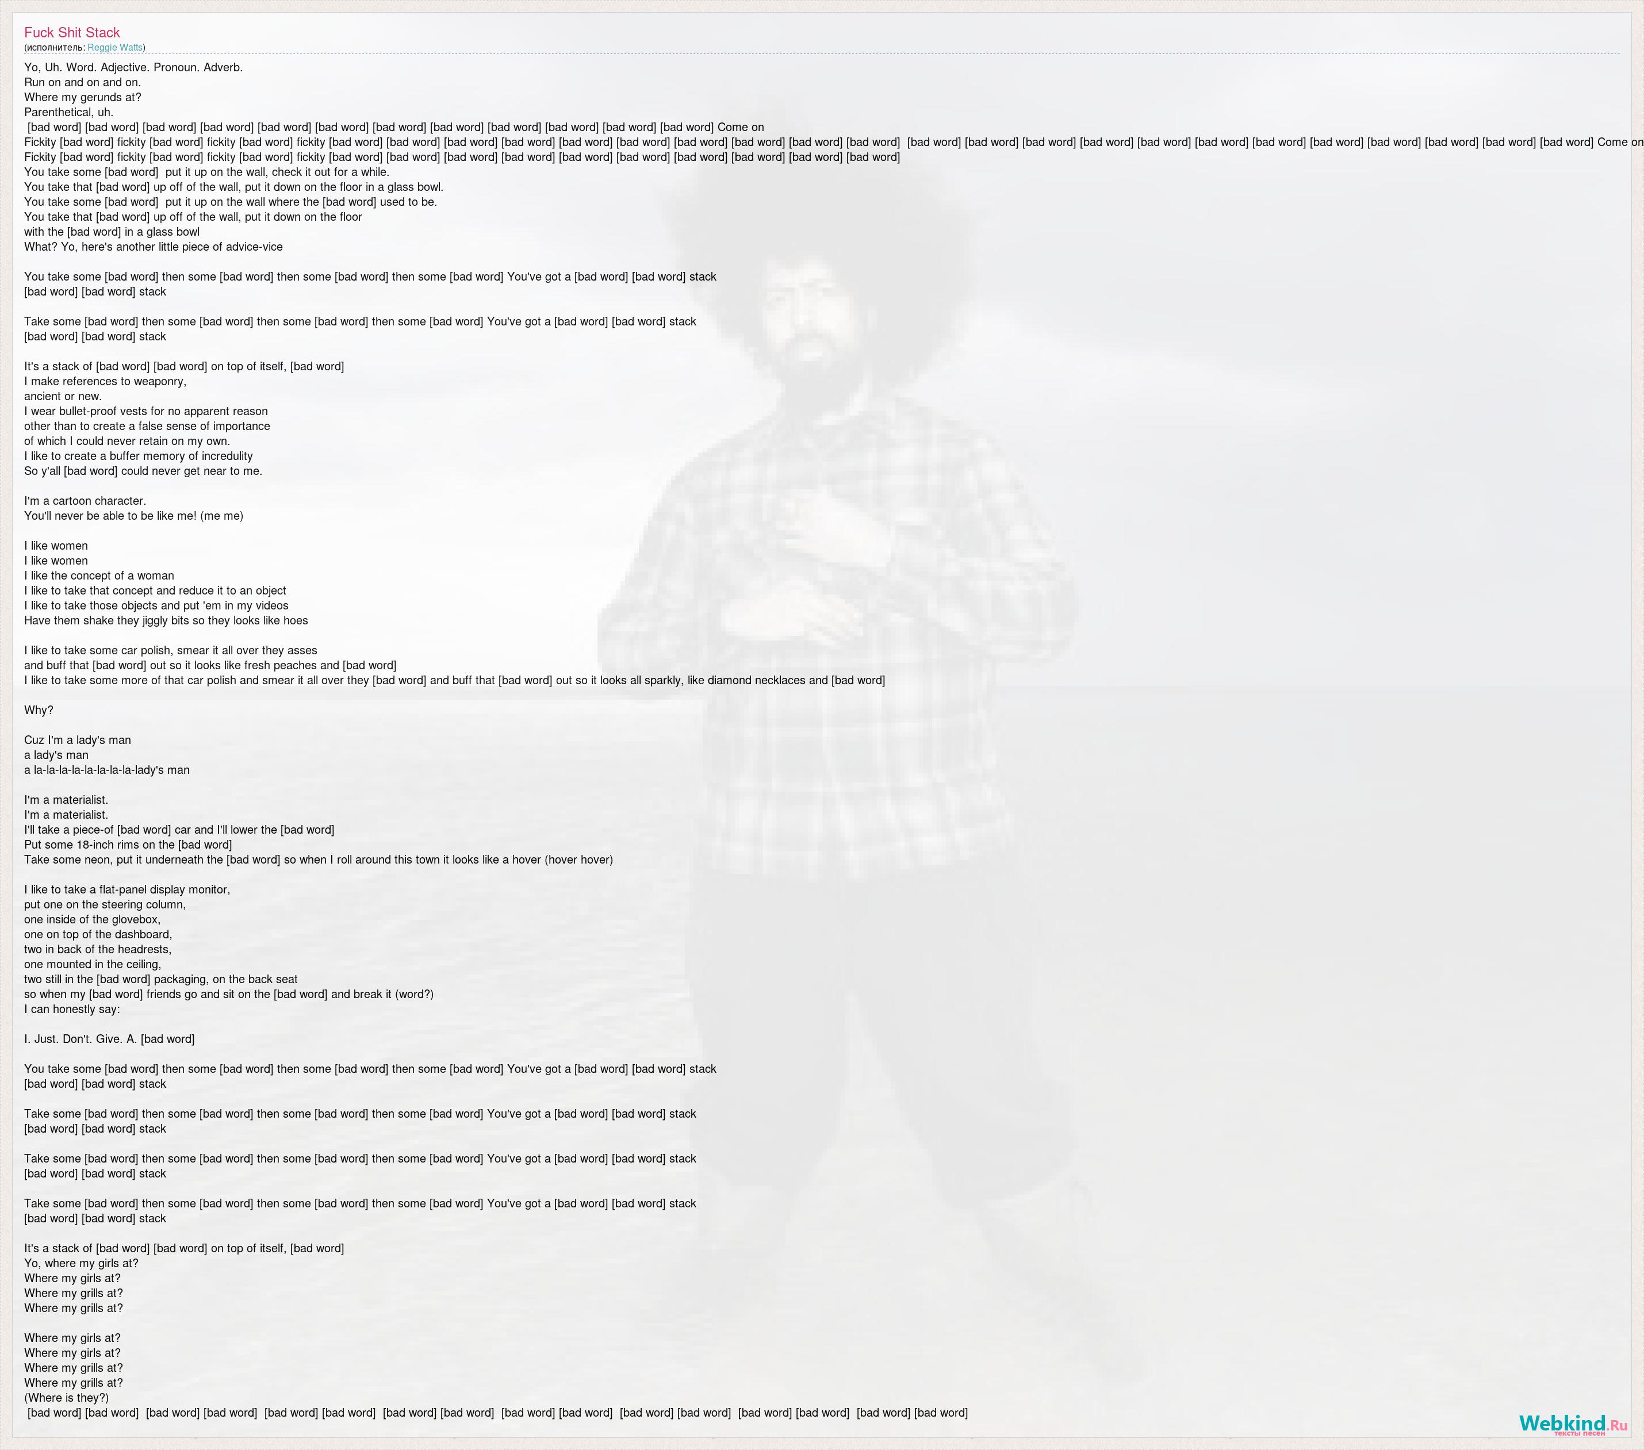Click 'Yo, where my girls at?' line
This screenshot has width=1644, height=1450.
coord(81,1263)
